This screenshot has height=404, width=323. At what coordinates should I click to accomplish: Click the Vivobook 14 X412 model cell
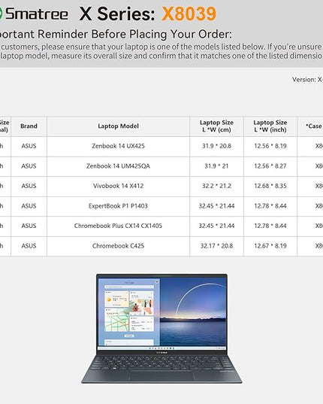click(118, 186)
